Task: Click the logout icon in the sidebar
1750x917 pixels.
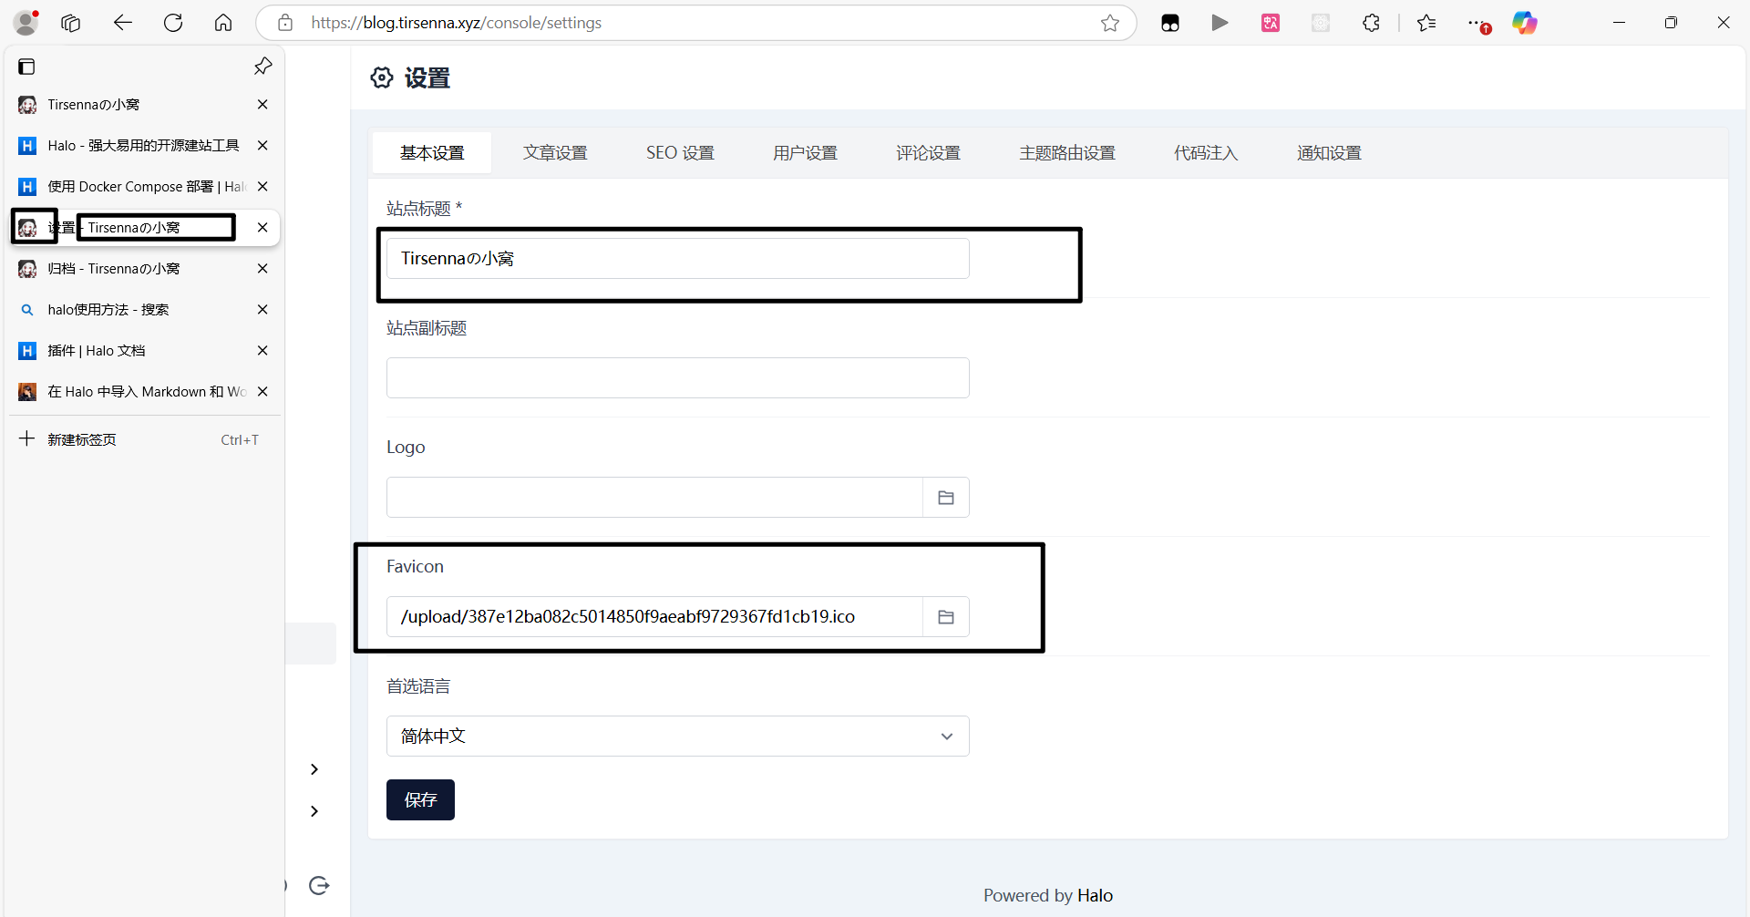Action: [x=319, y=885]
